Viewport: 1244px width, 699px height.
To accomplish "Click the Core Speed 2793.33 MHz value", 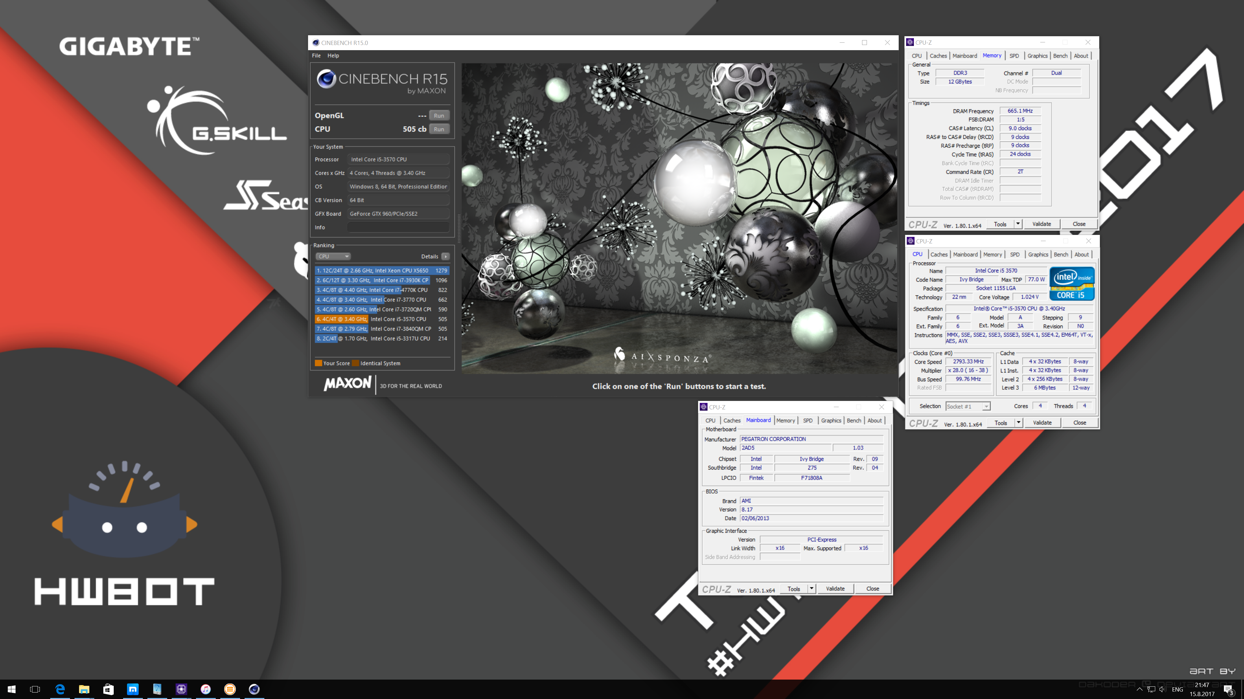I will [x=968, y=362].
